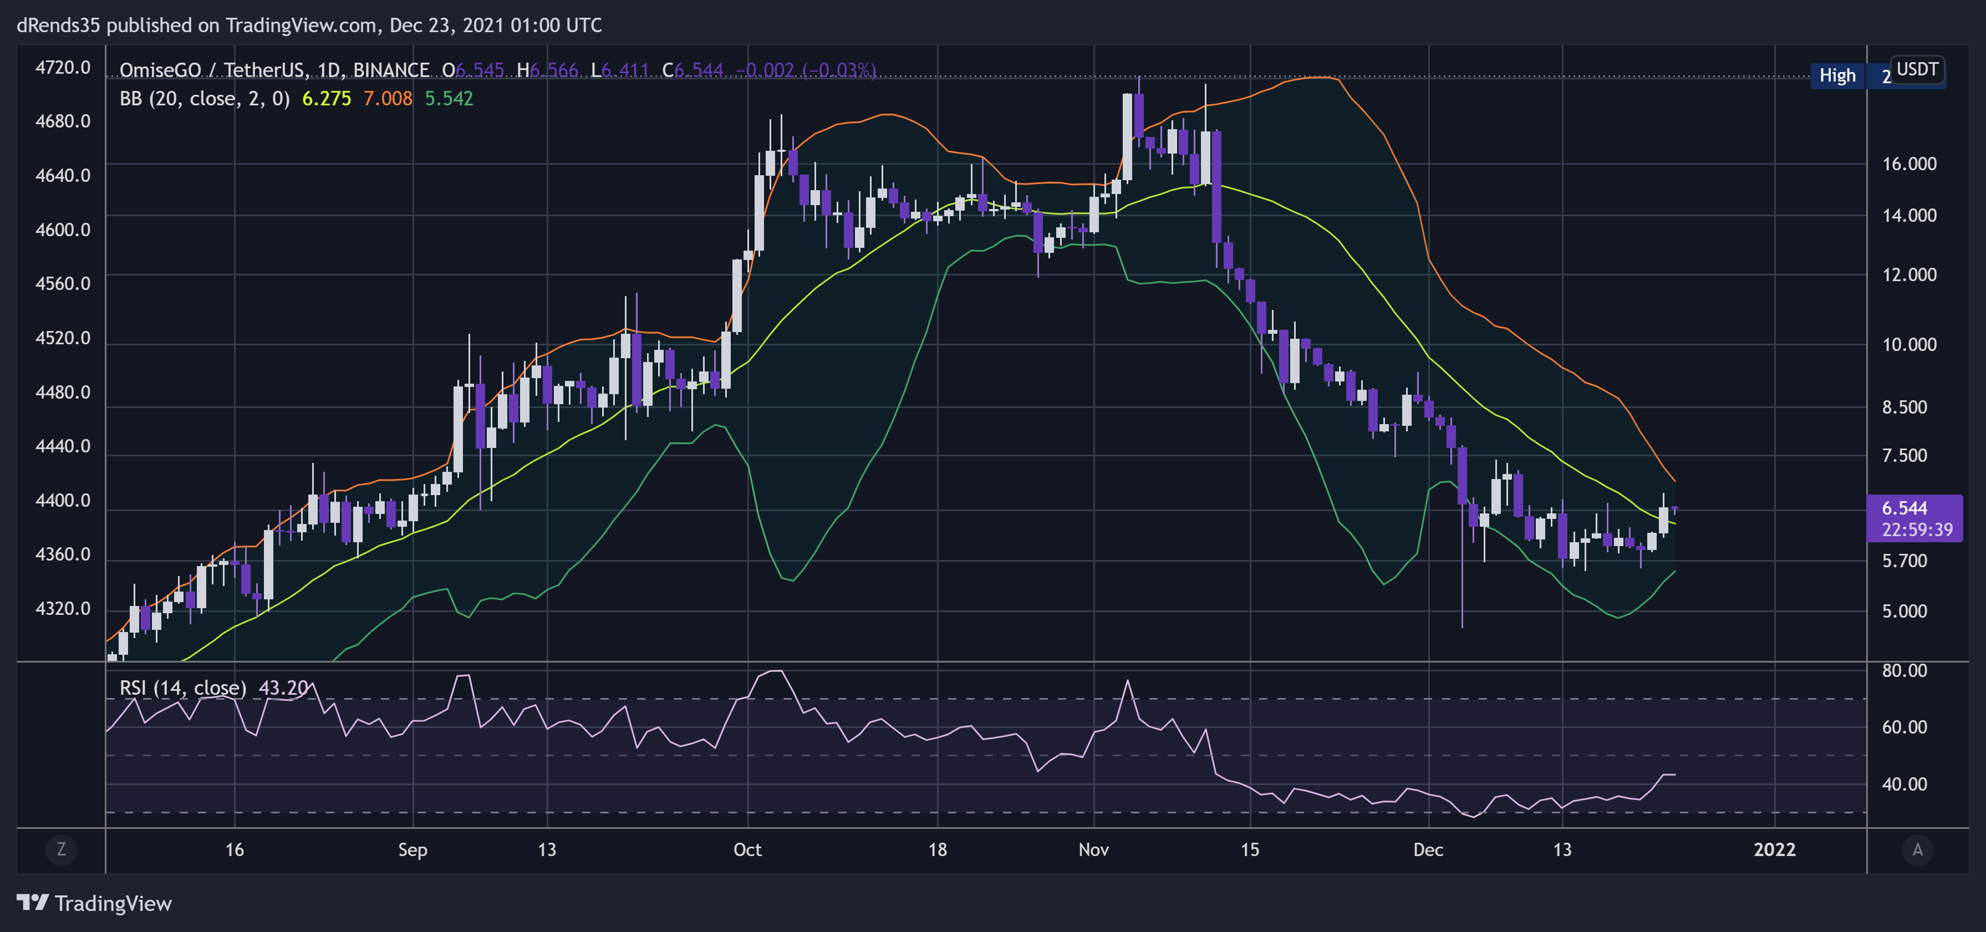Click the 60.00 RSI scale label
Screen dimensions: 1986x932
(x=1904, y=727)
